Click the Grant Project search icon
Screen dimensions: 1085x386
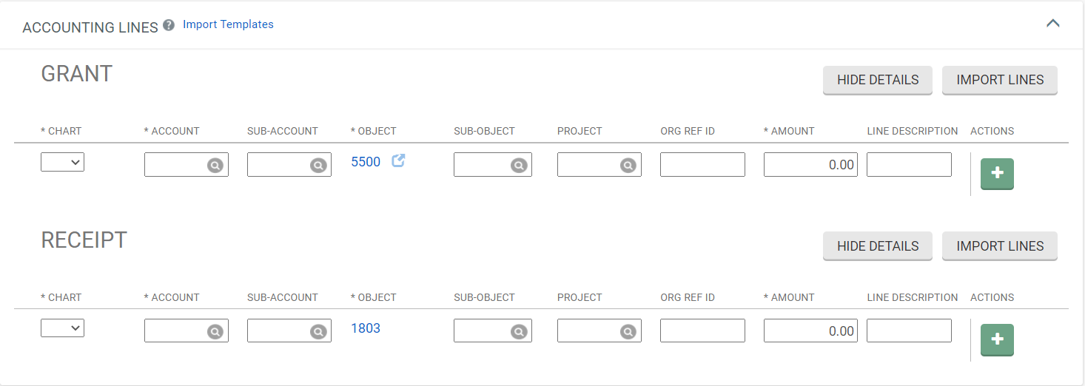coord(628,166)
